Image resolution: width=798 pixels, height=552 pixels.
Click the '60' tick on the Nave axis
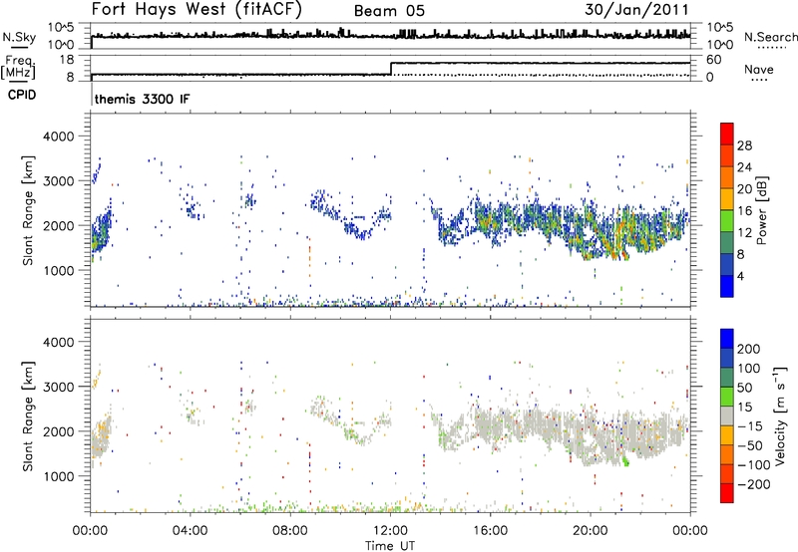coord(714,60)
